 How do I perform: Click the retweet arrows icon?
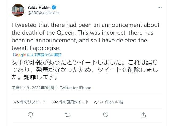pyautogui.click(x=68, y=115)
